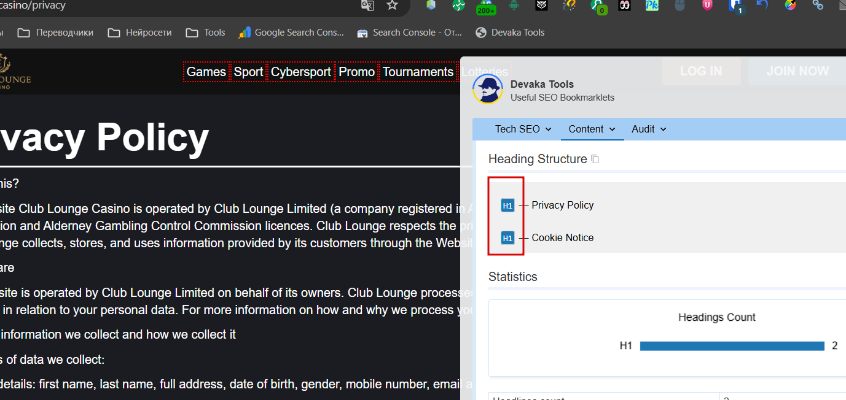
Task: Click the chain link extension icon
Action: (818, 5)
